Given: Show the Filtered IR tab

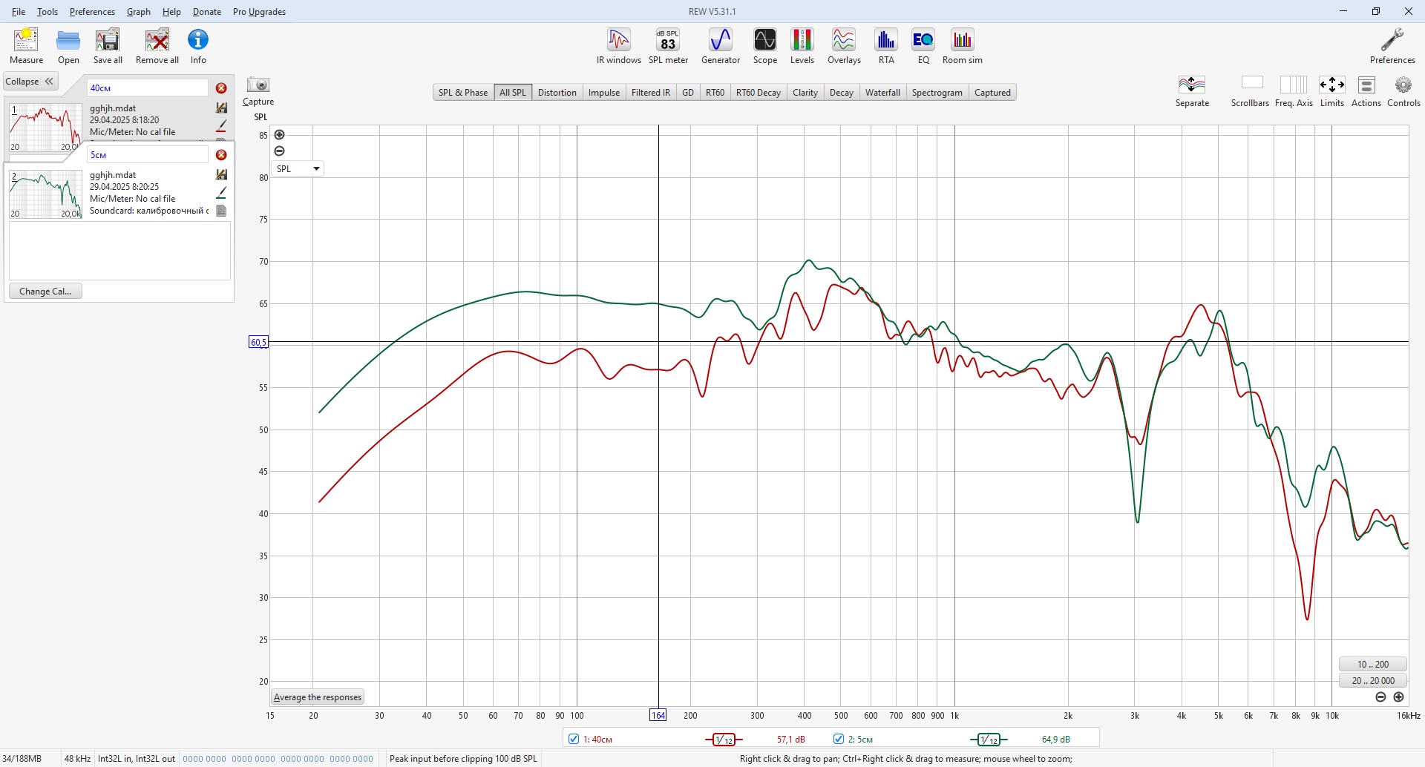Looking at the screenshot, I should point(651,93).
